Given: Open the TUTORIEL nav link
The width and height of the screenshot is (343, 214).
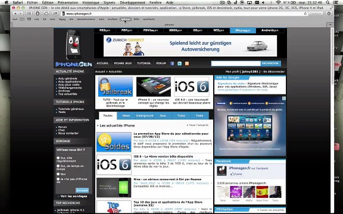Looking at the screenshot, I should click(144, 64).
